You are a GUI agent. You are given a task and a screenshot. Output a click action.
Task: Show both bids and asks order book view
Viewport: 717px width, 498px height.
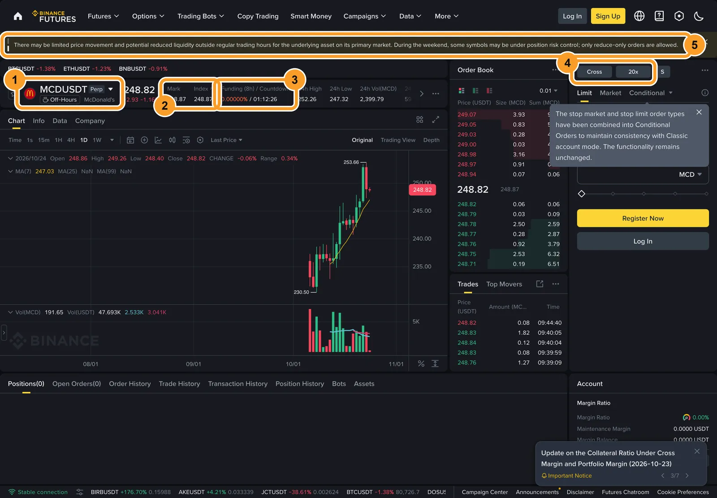(462, 91)
